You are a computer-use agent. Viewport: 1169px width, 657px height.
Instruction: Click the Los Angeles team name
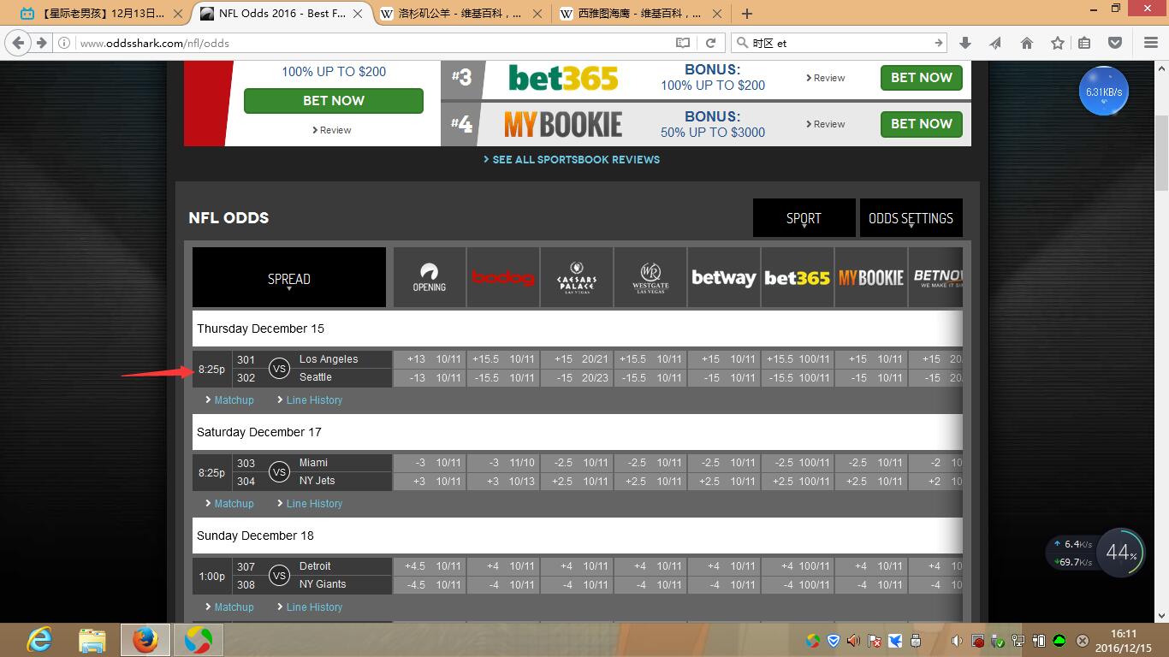coord(329,359)
